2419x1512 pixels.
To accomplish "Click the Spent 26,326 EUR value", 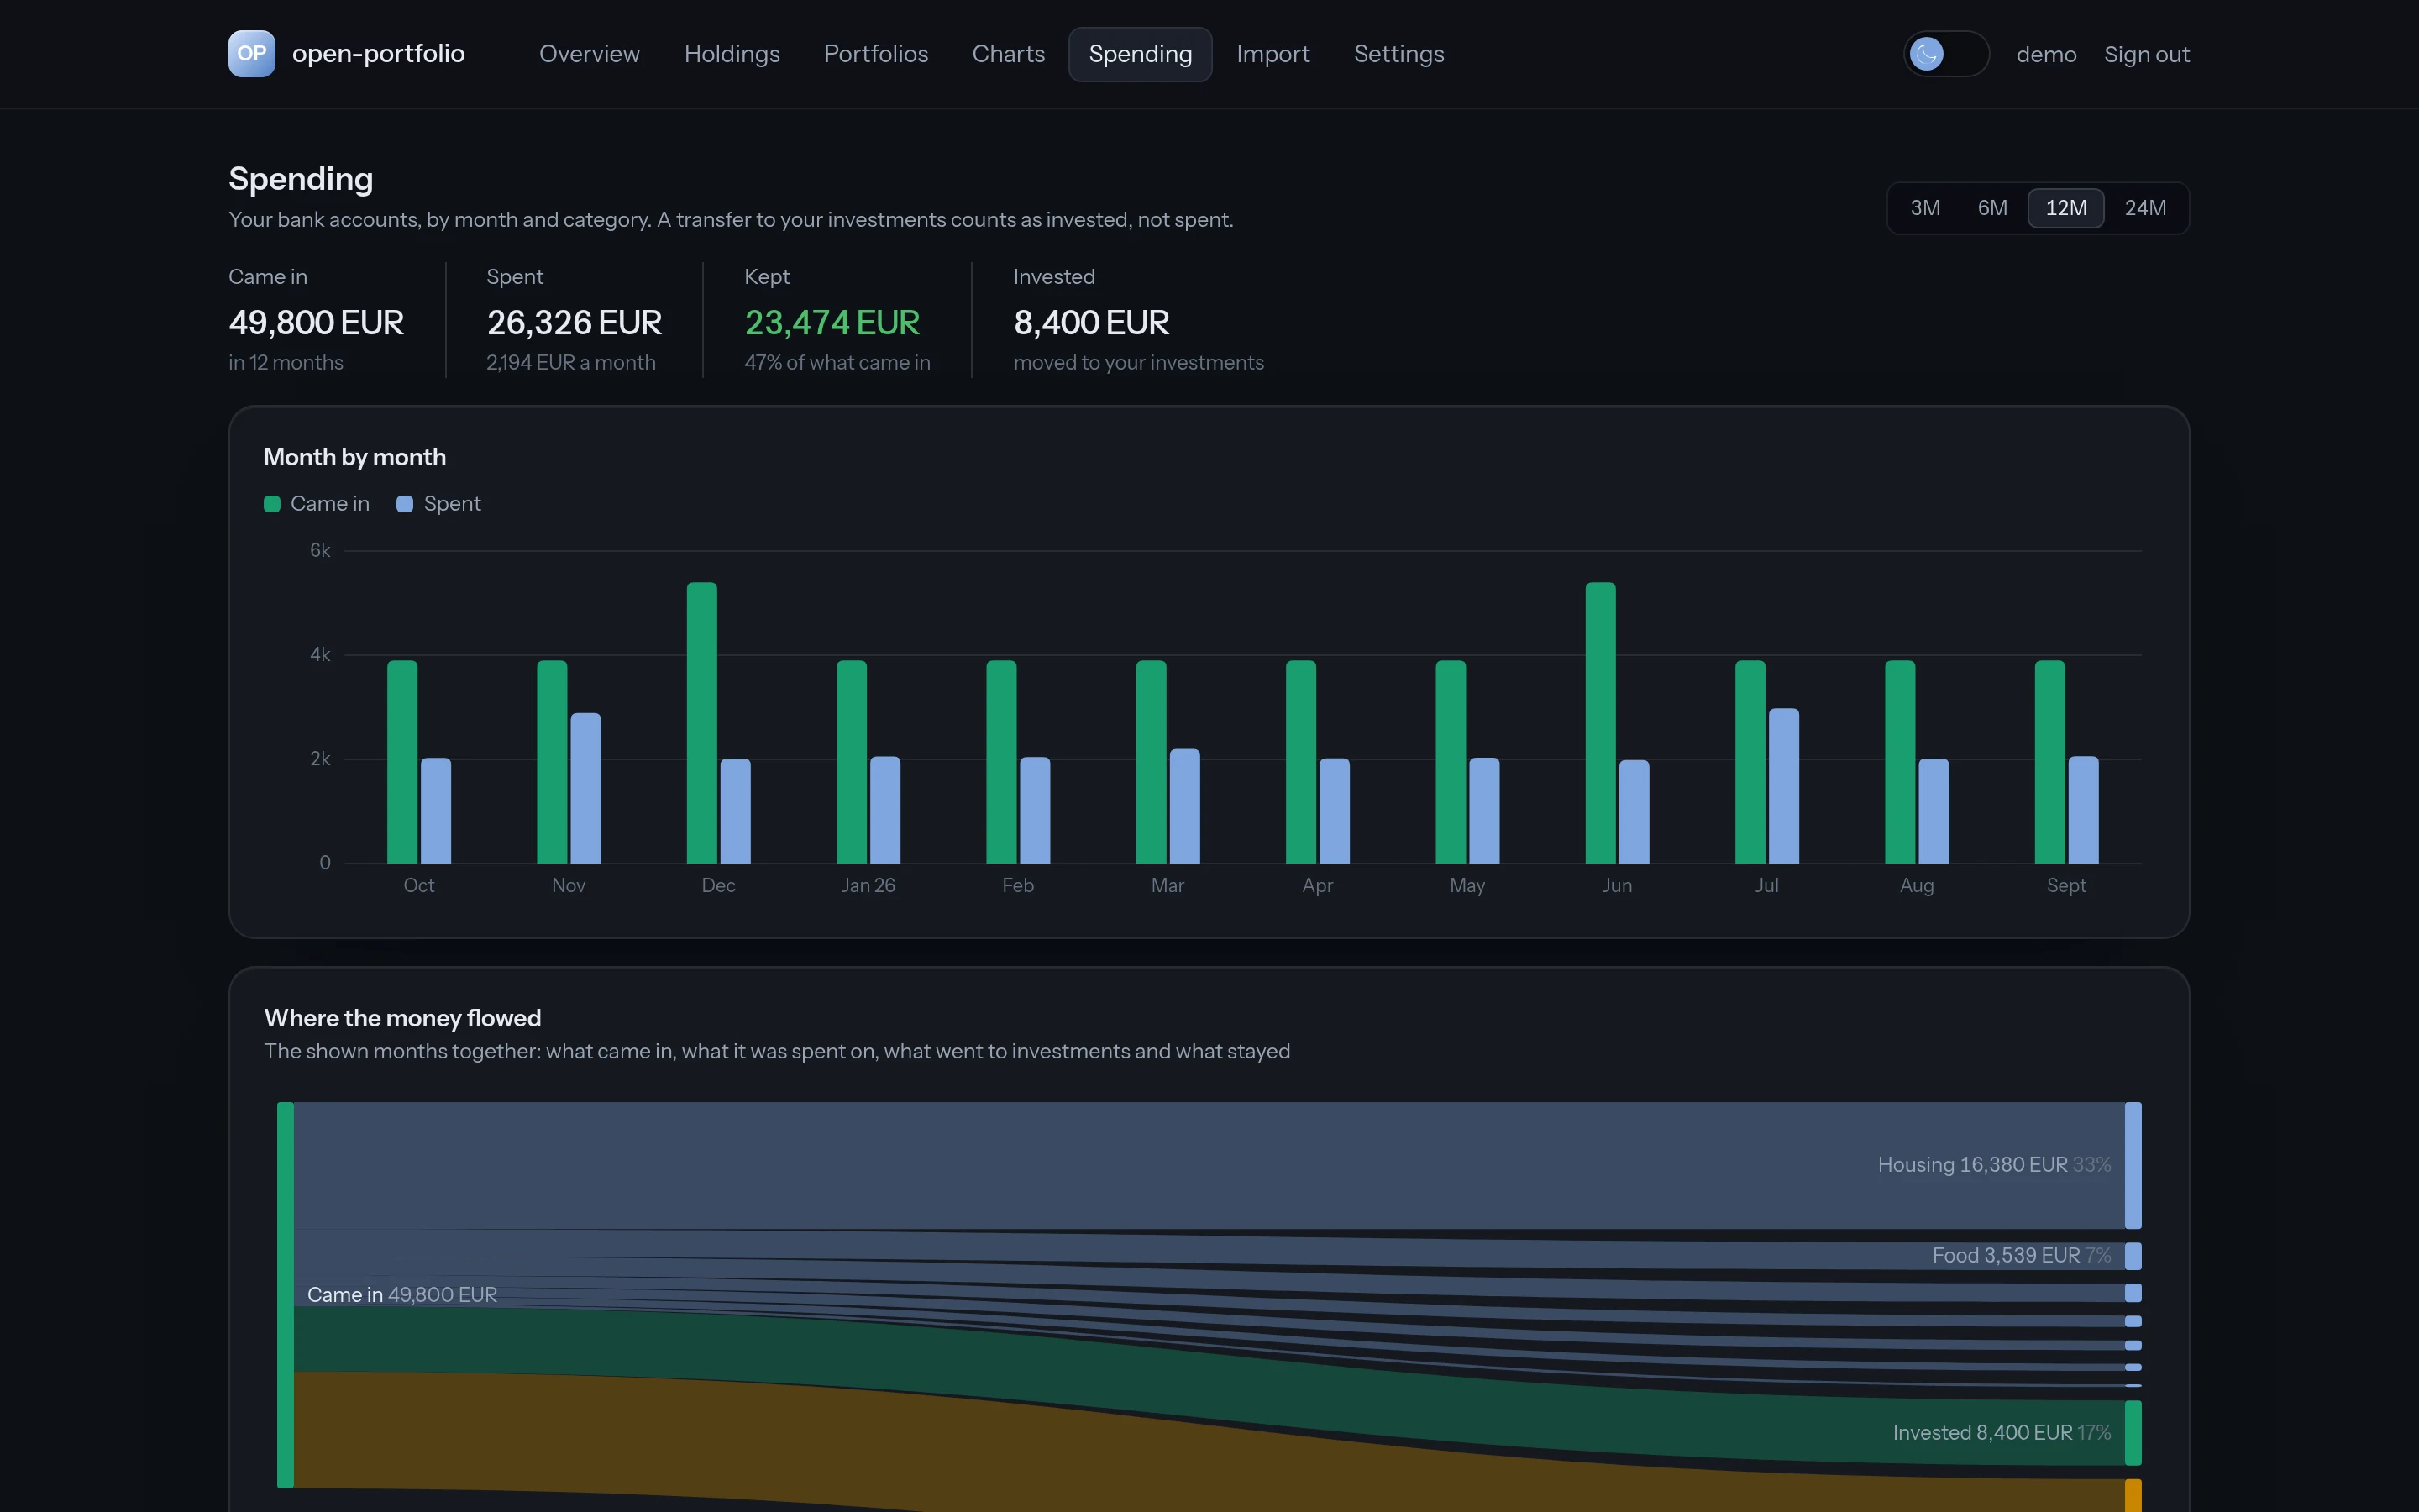I will click(x=574, y=323).
